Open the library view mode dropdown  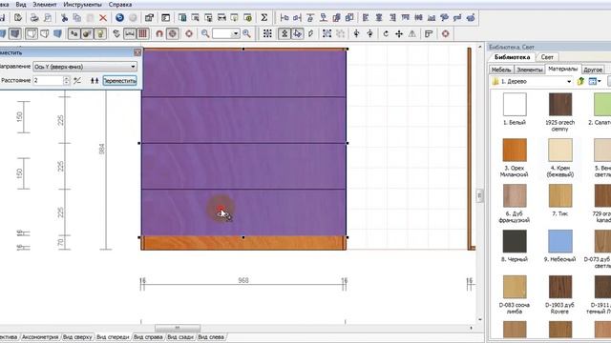coord(595,81)
